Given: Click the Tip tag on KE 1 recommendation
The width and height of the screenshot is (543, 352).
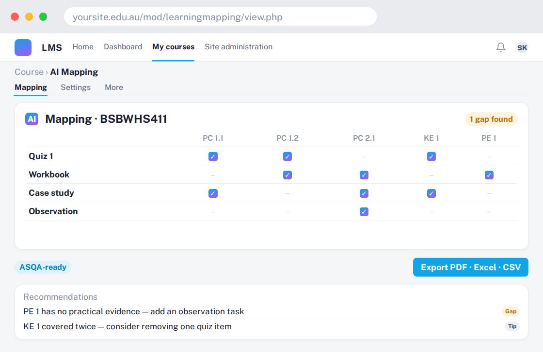Looking at the screenshot, I should pyautogui.click(x=512, y=326).
